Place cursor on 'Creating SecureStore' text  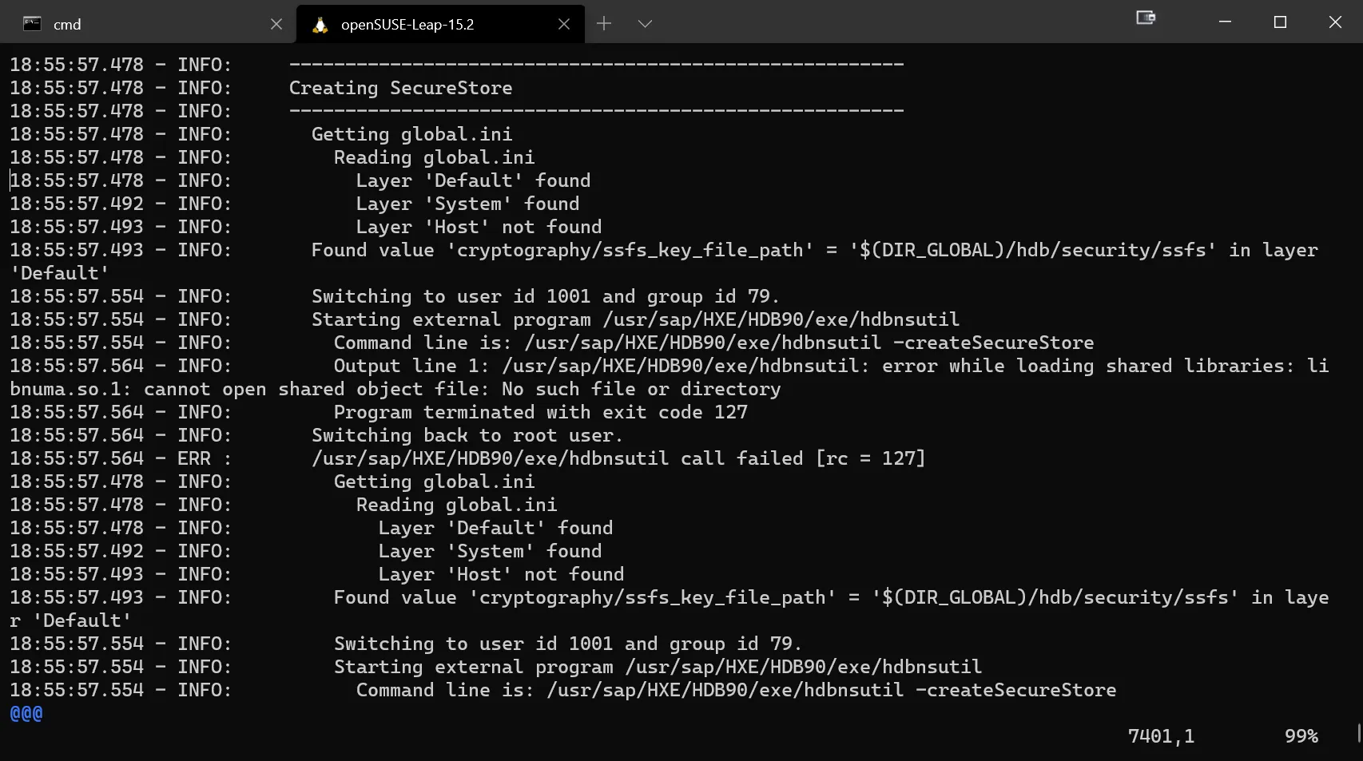click(x=400, y=88)
